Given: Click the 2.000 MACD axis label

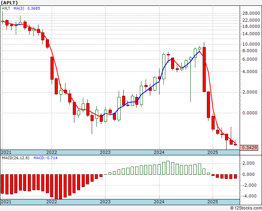Looking at the screenshot, I should coord(249,163).
